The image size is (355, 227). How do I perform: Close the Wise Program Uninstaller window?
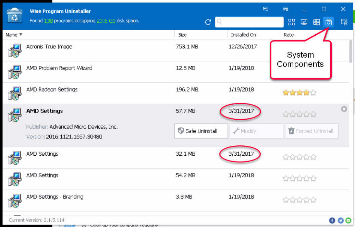tap(343, 9)
